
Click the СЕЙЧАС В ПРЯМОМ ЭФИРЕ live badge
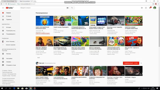(43, 33)
